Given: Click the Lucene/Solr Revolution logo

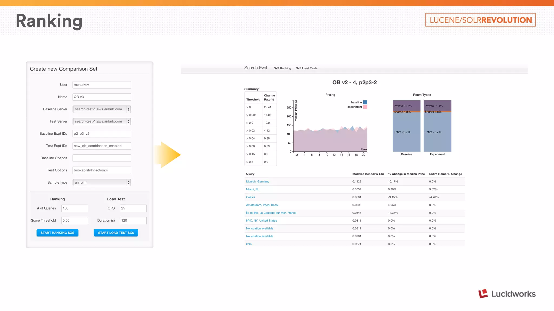Looking at the screenshot, I should (480, 20).
